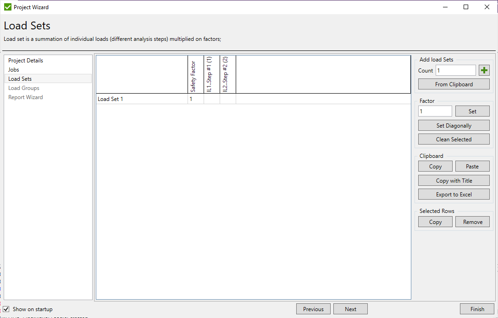Image resolution: width=498 pixels, height=318 pixels.
Task: Click Copy under Selected Rows
Action: pos(435,222)
